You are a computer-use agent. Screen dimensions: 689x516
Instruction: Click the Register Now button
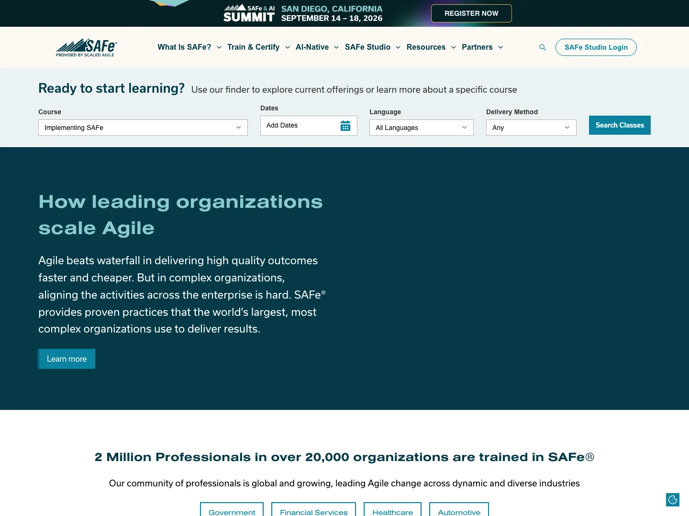click(471, 13)
